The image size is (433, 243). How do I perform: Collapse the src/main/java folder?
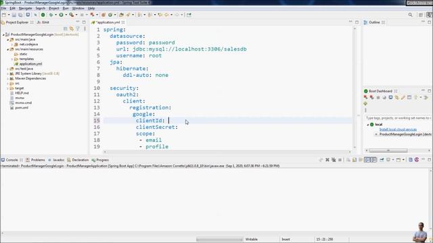pyautogui.click(x=7, y=40)
